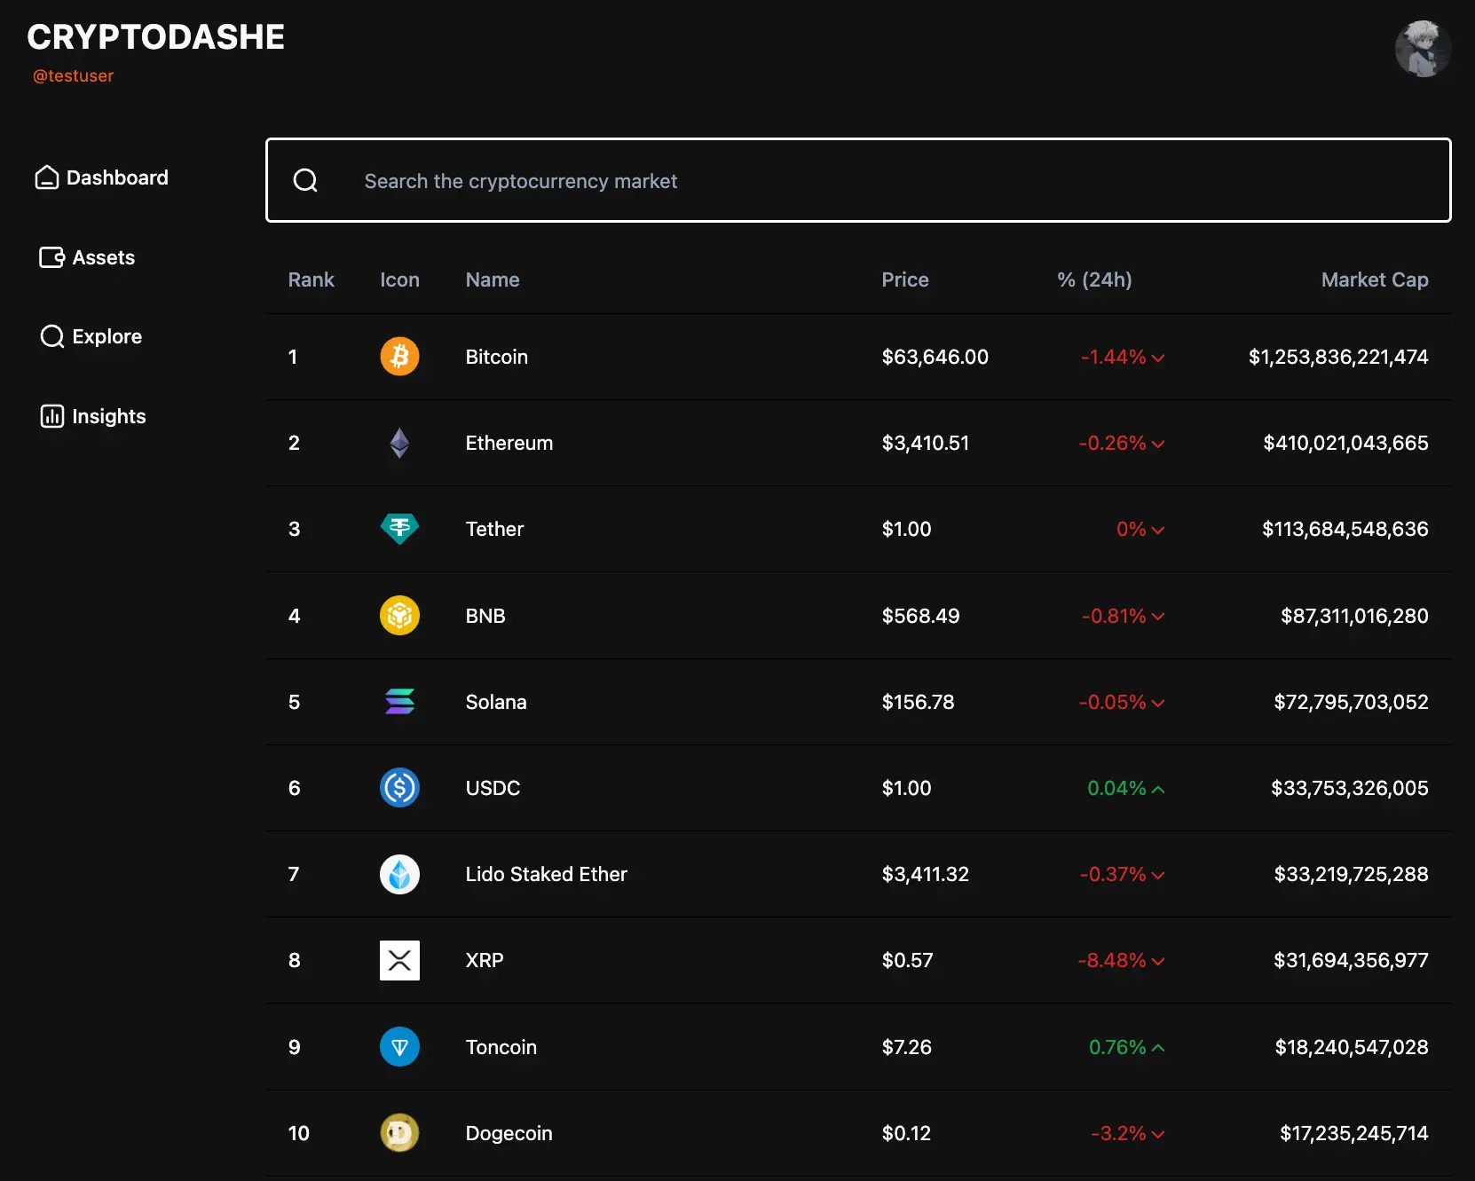
Task: Click the magnifier icon in the search bar
Action: (305, 180)
